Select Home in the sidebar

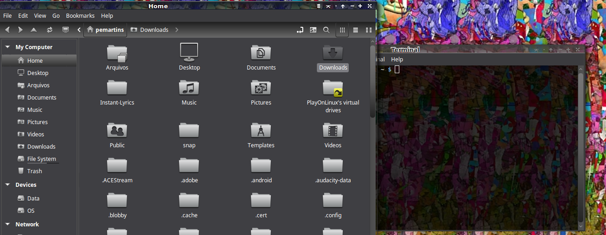39,60
